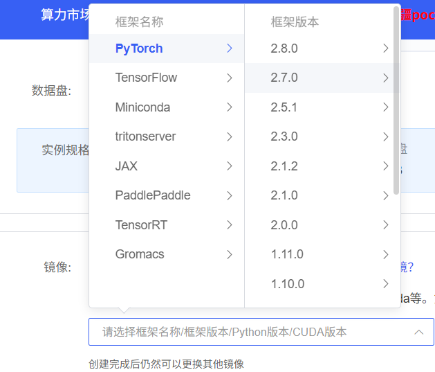This screenshot has width=435, height=372.
Task: Expand version 1.11.0 chevron arrow
Action: click(386, 254)
